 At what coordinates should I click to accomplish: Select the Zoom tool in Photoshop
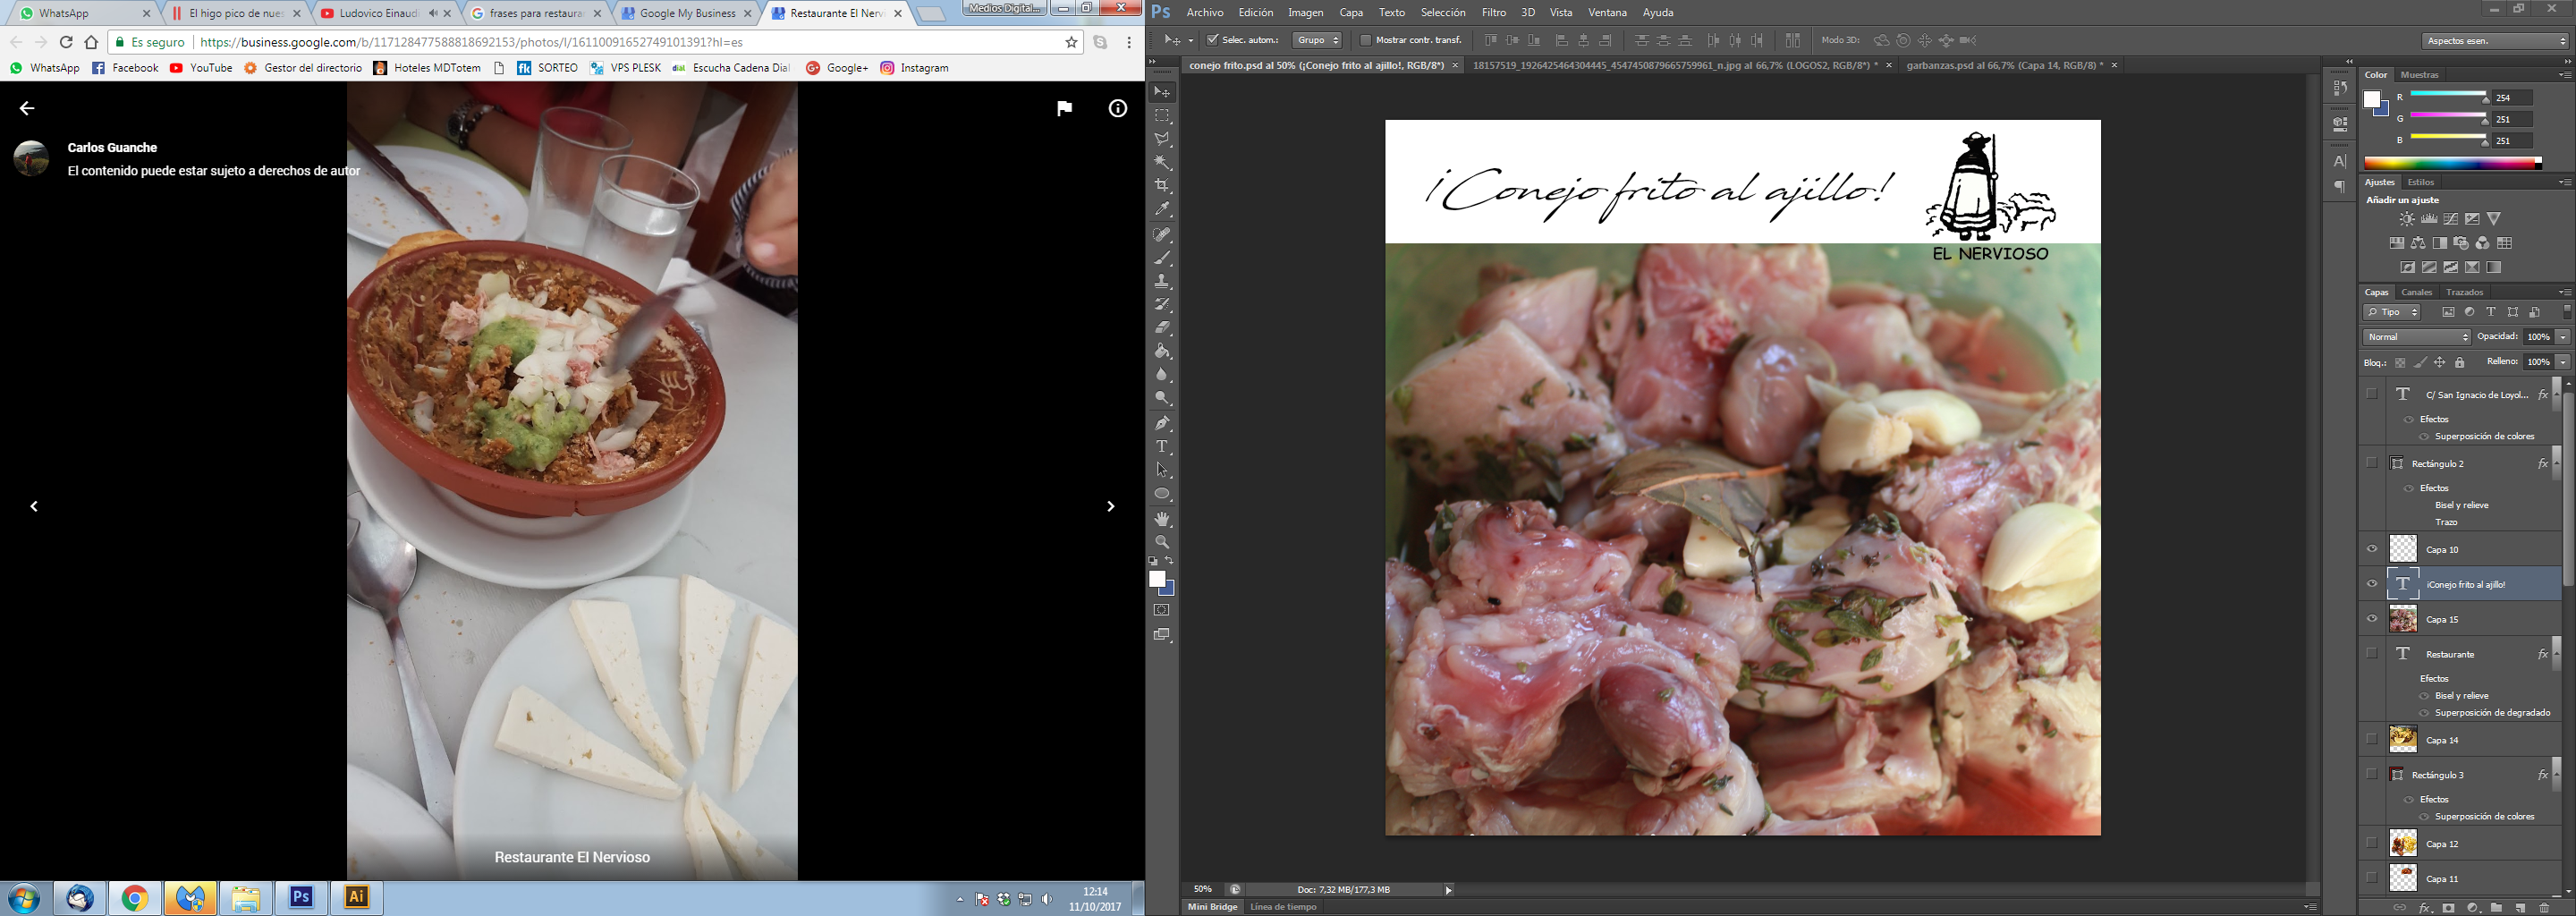tap(1162, 542)
